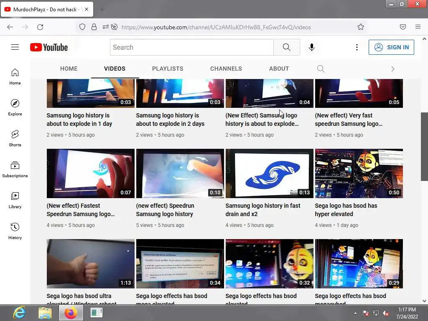Open the fourth taskbar program icon
Screen dimensions: 428x321
97,313
